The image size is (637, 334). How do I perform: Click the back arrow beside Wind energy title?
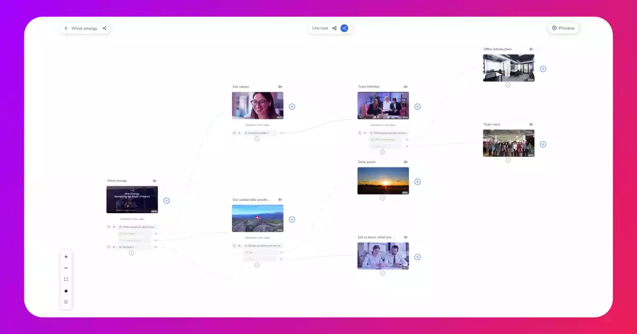(66, 28)
